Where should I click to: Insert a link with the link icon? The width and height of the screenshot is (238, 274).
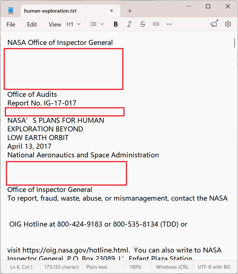156,24
